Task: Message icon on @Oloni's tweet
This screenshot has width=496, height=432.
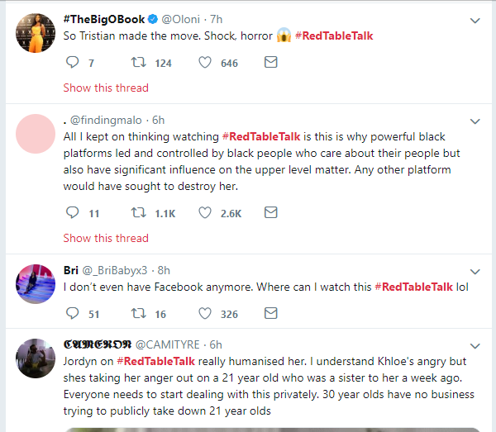Action: (x=270, y=63)
